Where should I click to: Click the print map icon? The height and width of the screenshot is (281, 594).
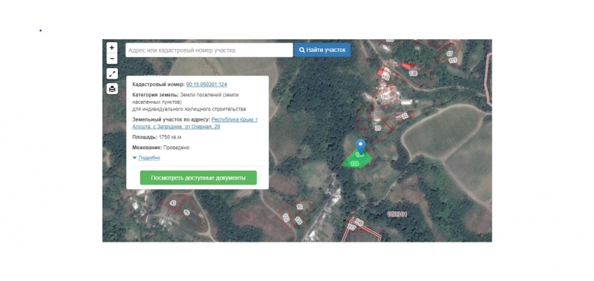coord(112,89)
